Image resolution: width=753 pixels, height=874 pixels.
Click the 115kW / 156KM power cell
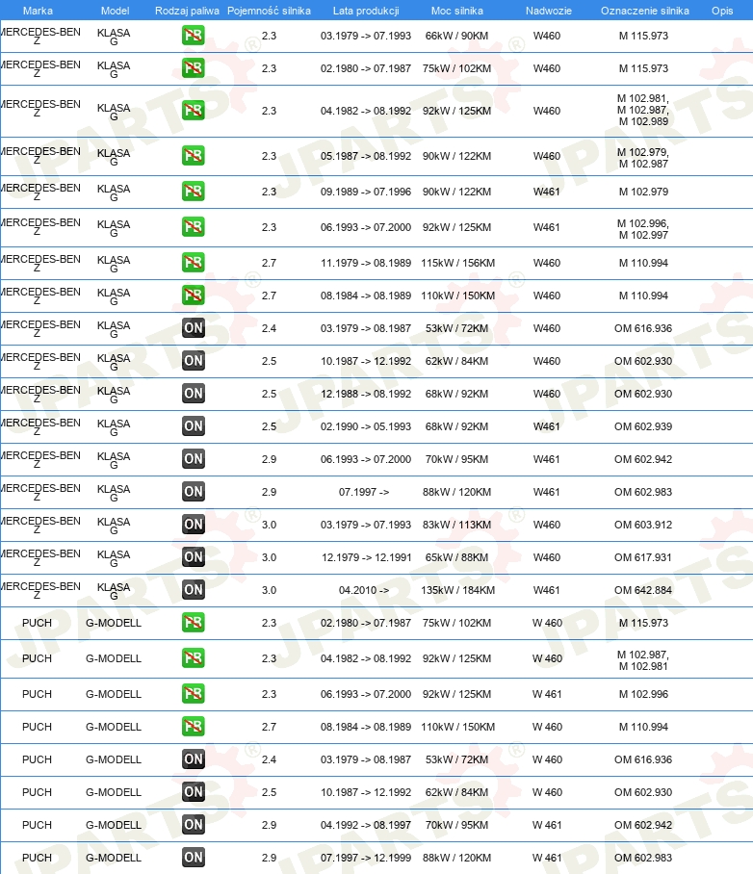point(457,263)
